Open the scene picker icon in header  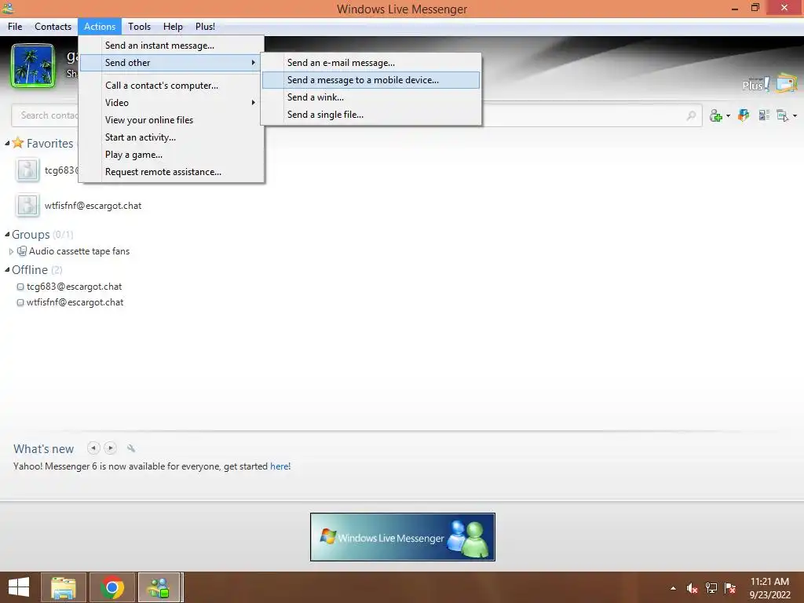[x=787, y=83]
